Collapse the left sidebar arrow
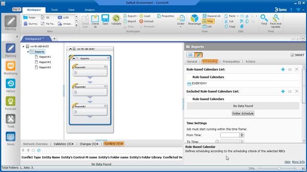Image resolution: width=307 pixels, height=172 pixels. coord(17,36)
